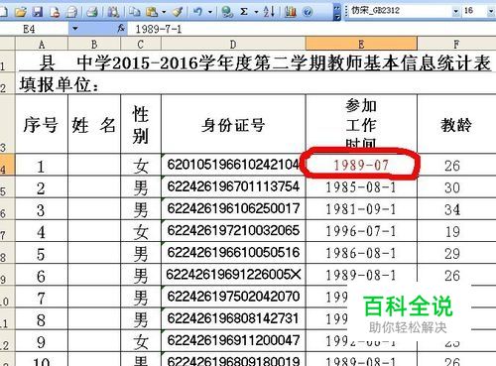Viewport: 496px width, 366px height.
Task: Click the formula bar showing 1989-7-1
Action: pyautogui.click(x=310, y=29)
